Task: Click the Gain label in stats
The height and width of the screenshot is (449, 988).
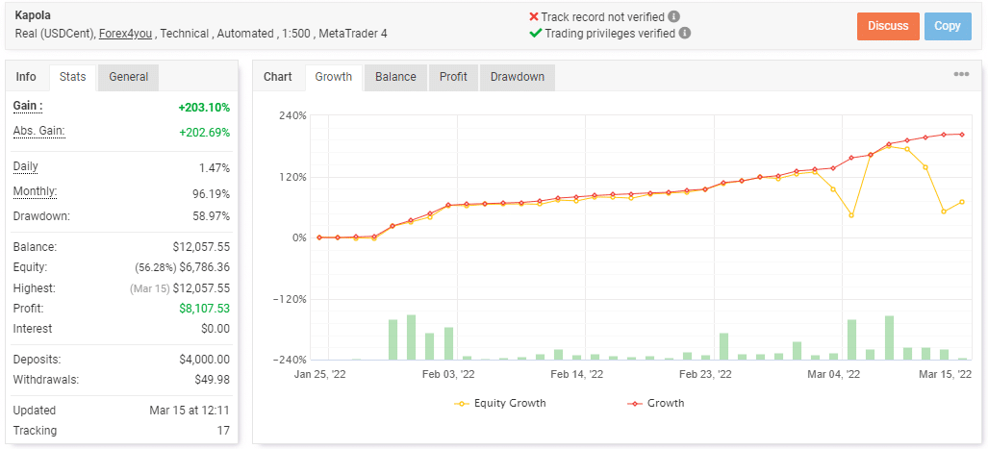Action: tap(28, 106)
